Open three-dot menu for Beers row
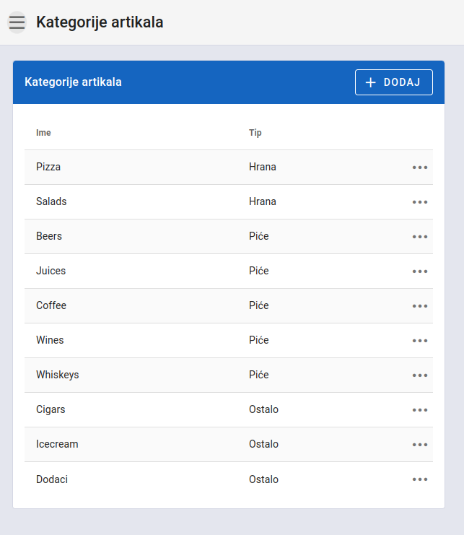464x535 pixels. tap(420, 236)
